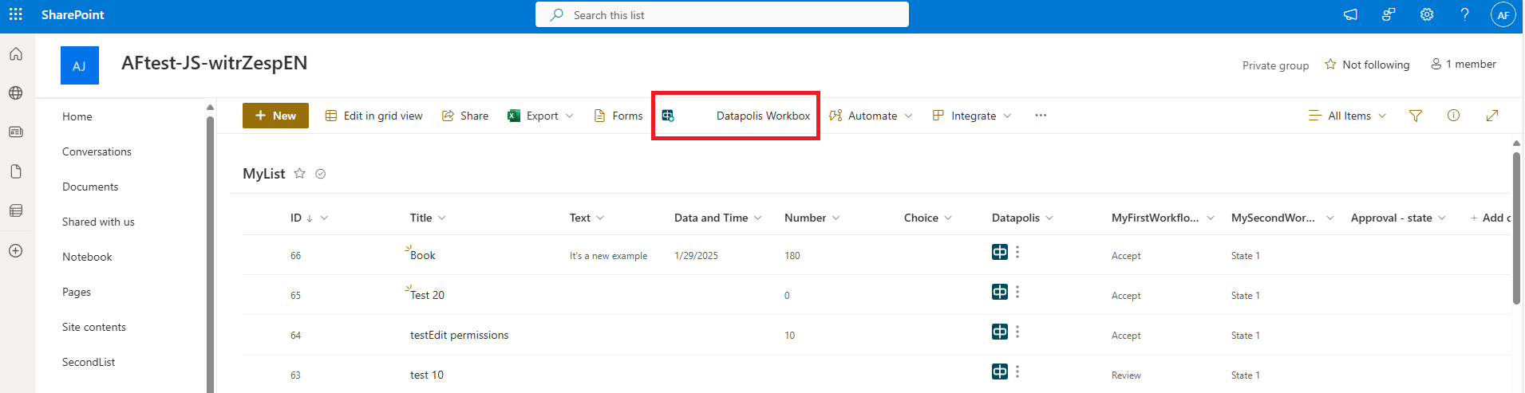This screenshot has width=1525, height=393.
Task: Favorite MyList with the star icon
Action: click(x=299, y=173)
